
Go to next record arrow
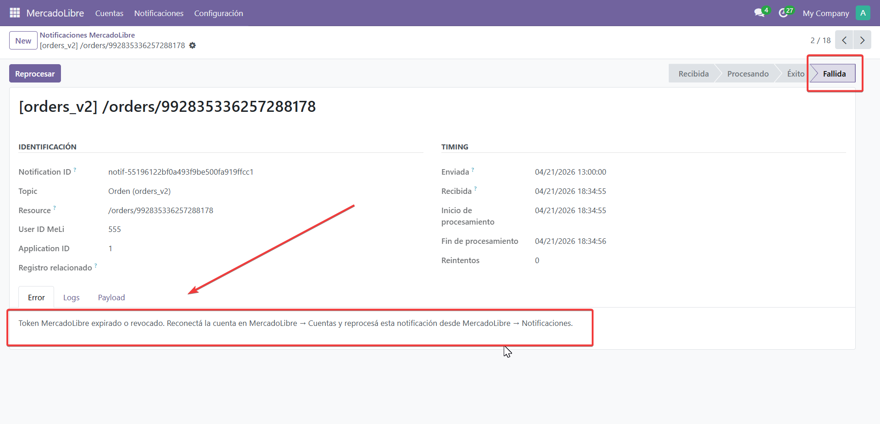[x=862, y=40]
